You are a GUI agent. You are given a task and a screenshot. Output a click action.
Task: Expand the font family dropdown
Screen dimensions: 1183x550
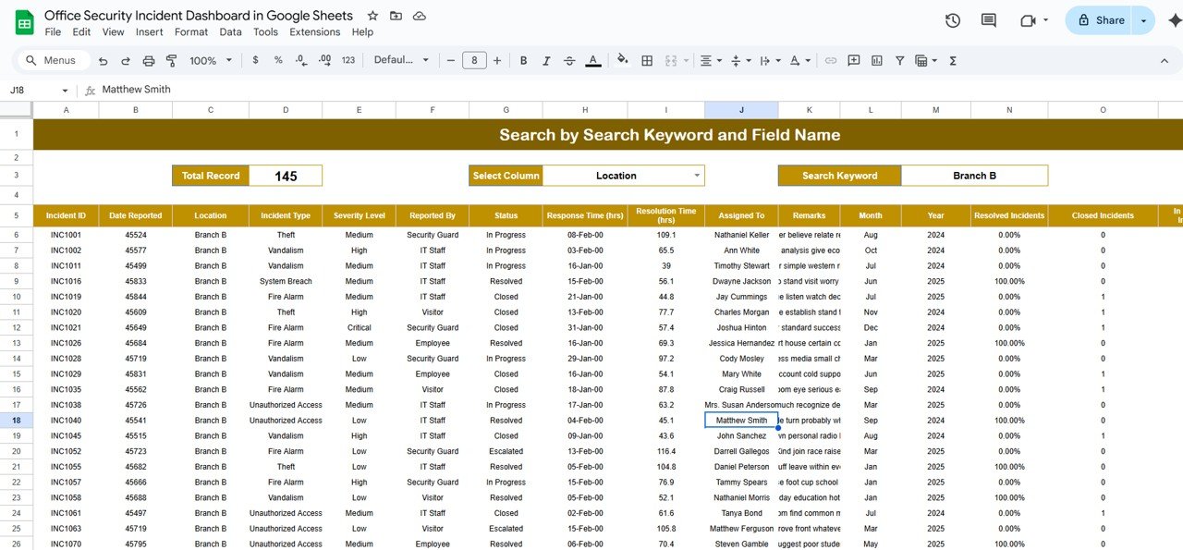tap(402, 60)
